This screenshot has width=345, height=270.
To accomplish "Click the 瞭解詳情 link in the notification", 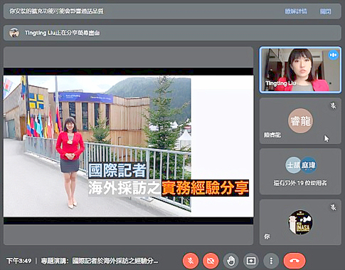I will coord(296,11).
